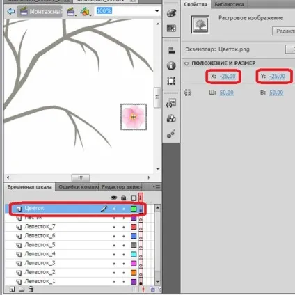Open the Edit Scene clapperboard icon
295x295 pixels.
[x=72, y=12]
